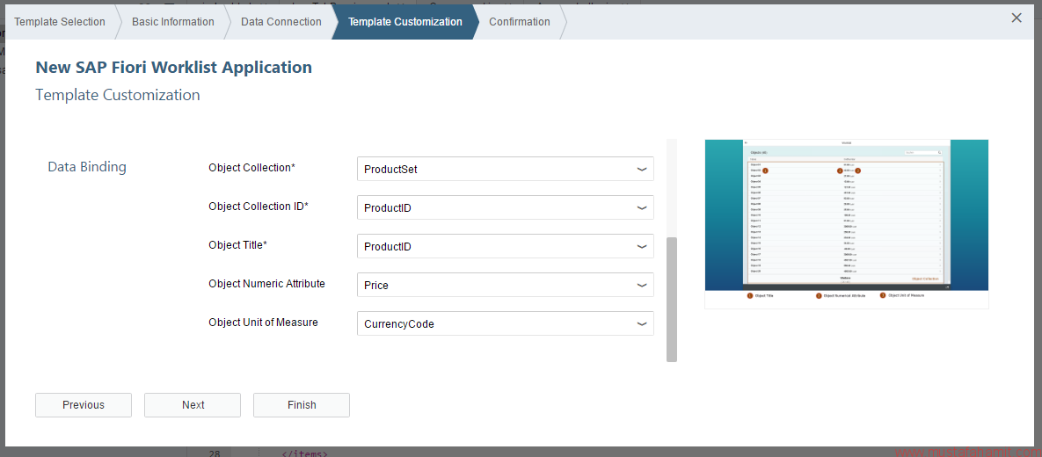Click the Previous button
This screenshot has width=1042, height=457.
click(84, 405)
